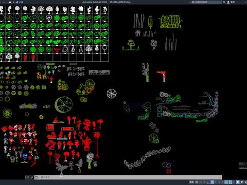The image size is (247, 185).
Task: Click the isometric drafting icon in status bar
Action: (x=219, y=182)
